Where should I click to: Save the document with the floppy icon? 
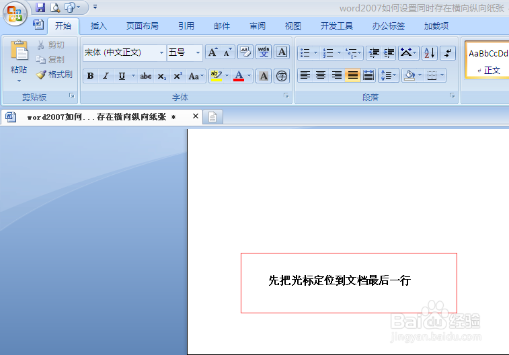coord(40,7)
